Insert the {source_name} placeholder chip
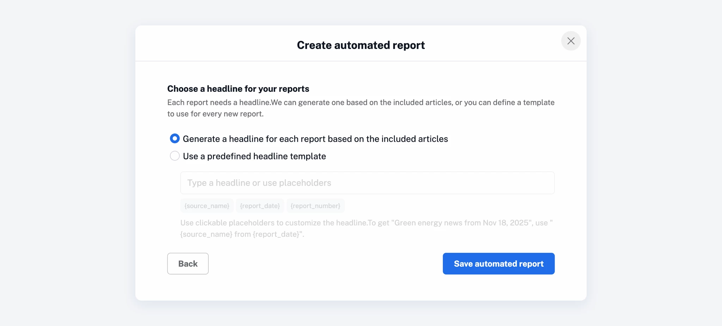The width and height of the screenshot is (722, 326). click(x=207, y=206)
